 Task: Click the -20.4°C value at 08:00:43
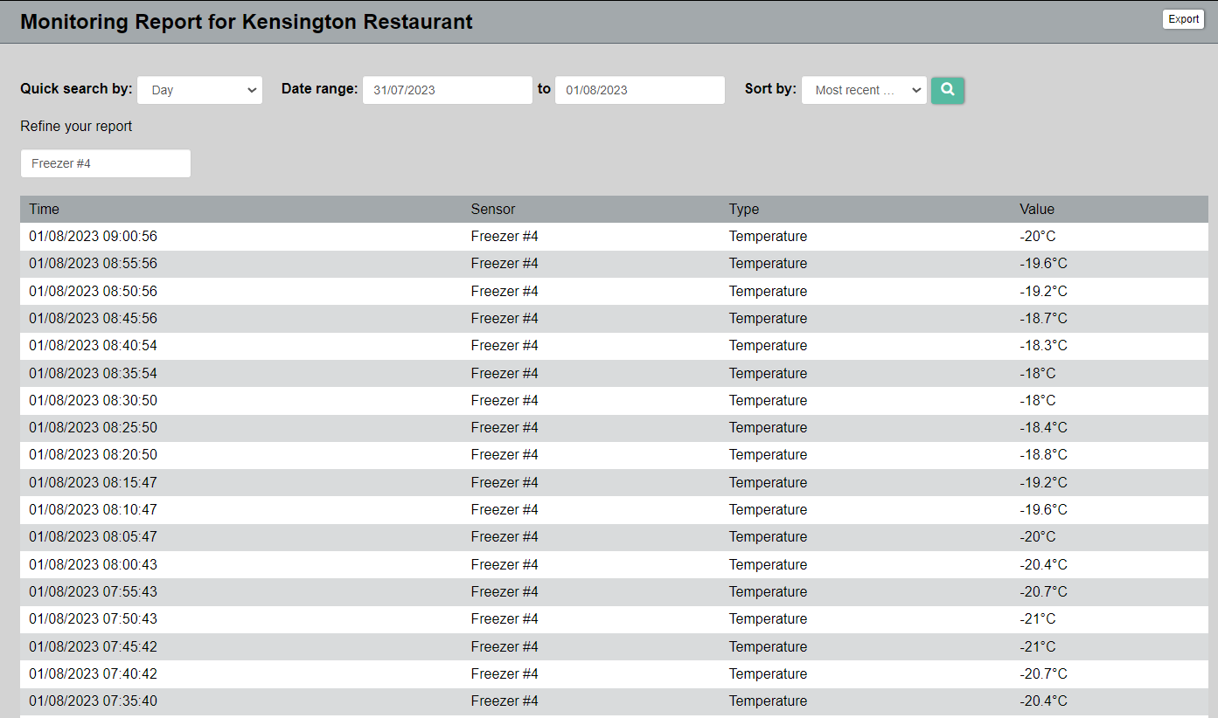[x=1043, y=564]
